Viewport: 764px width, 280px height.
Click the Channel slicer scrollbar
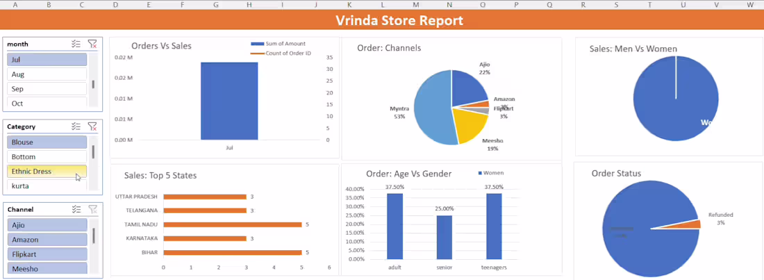pos(93,235)
